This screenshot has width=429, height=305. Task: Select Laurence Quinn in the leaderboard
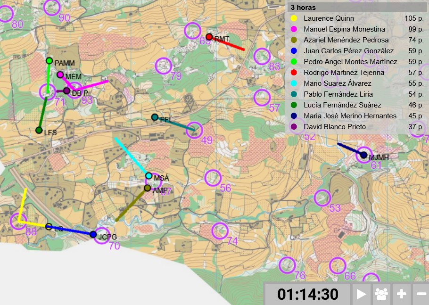coord(329,18)
